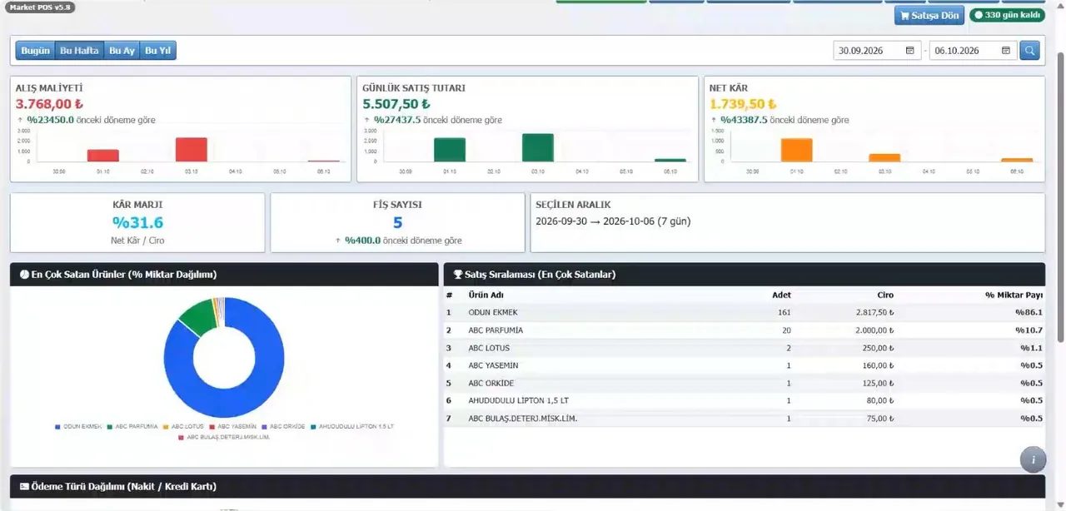1066x511 pixels.
Task: Toggle ABC PARFUMIA legend entry
Action: tap(132, 426)
